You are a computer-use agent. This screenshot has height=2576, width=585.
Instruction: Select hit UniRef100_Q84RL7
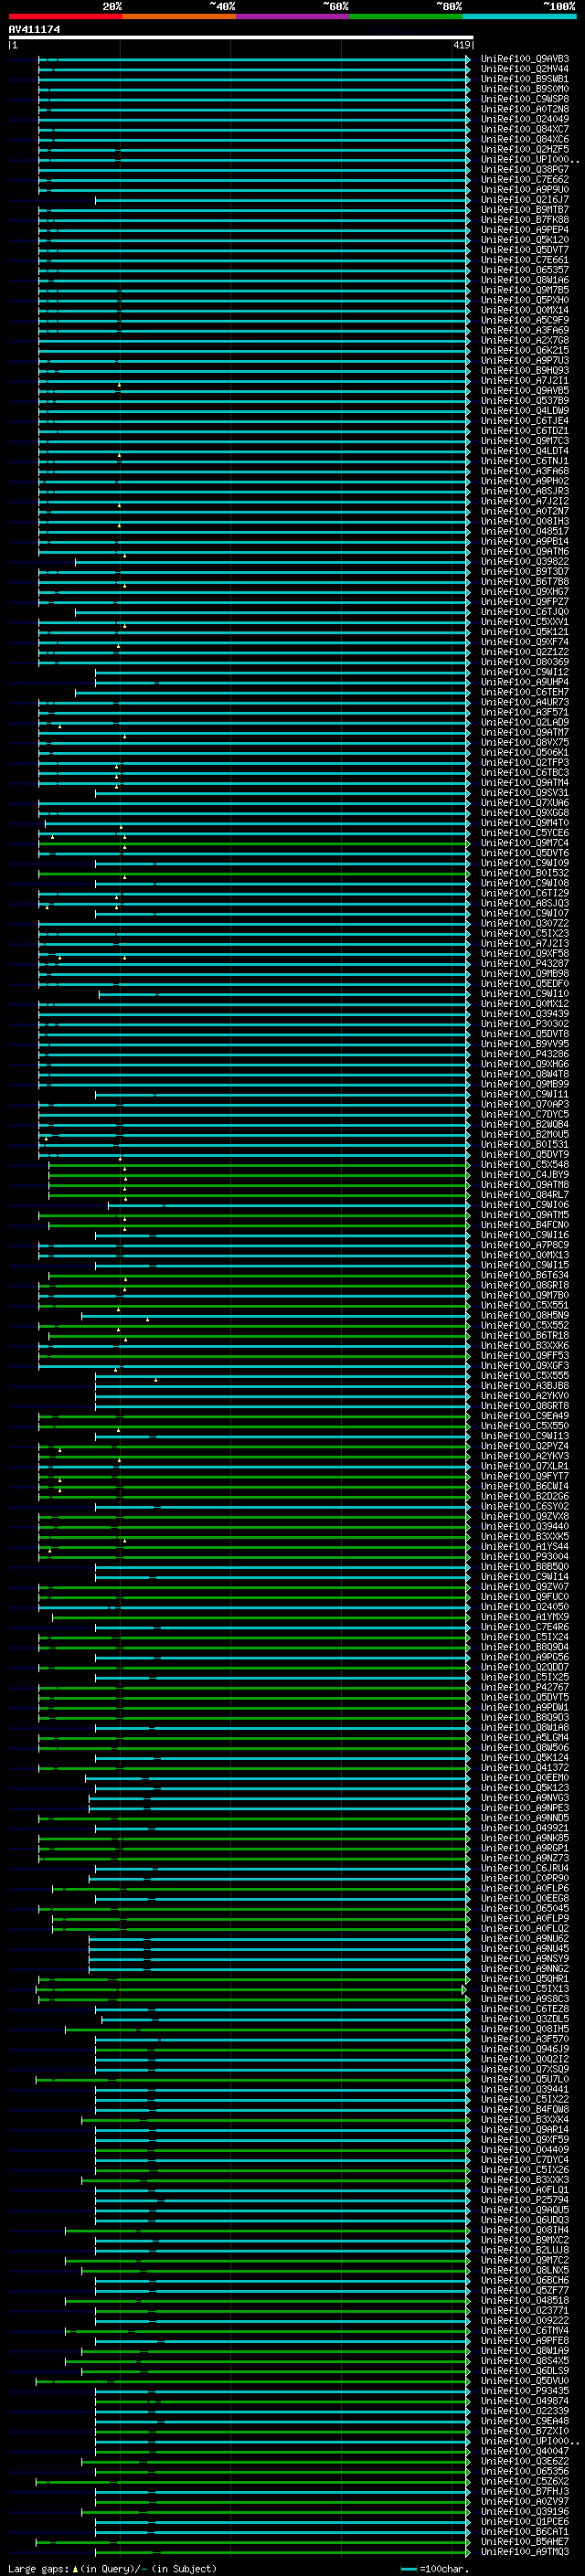point(525,1195)
